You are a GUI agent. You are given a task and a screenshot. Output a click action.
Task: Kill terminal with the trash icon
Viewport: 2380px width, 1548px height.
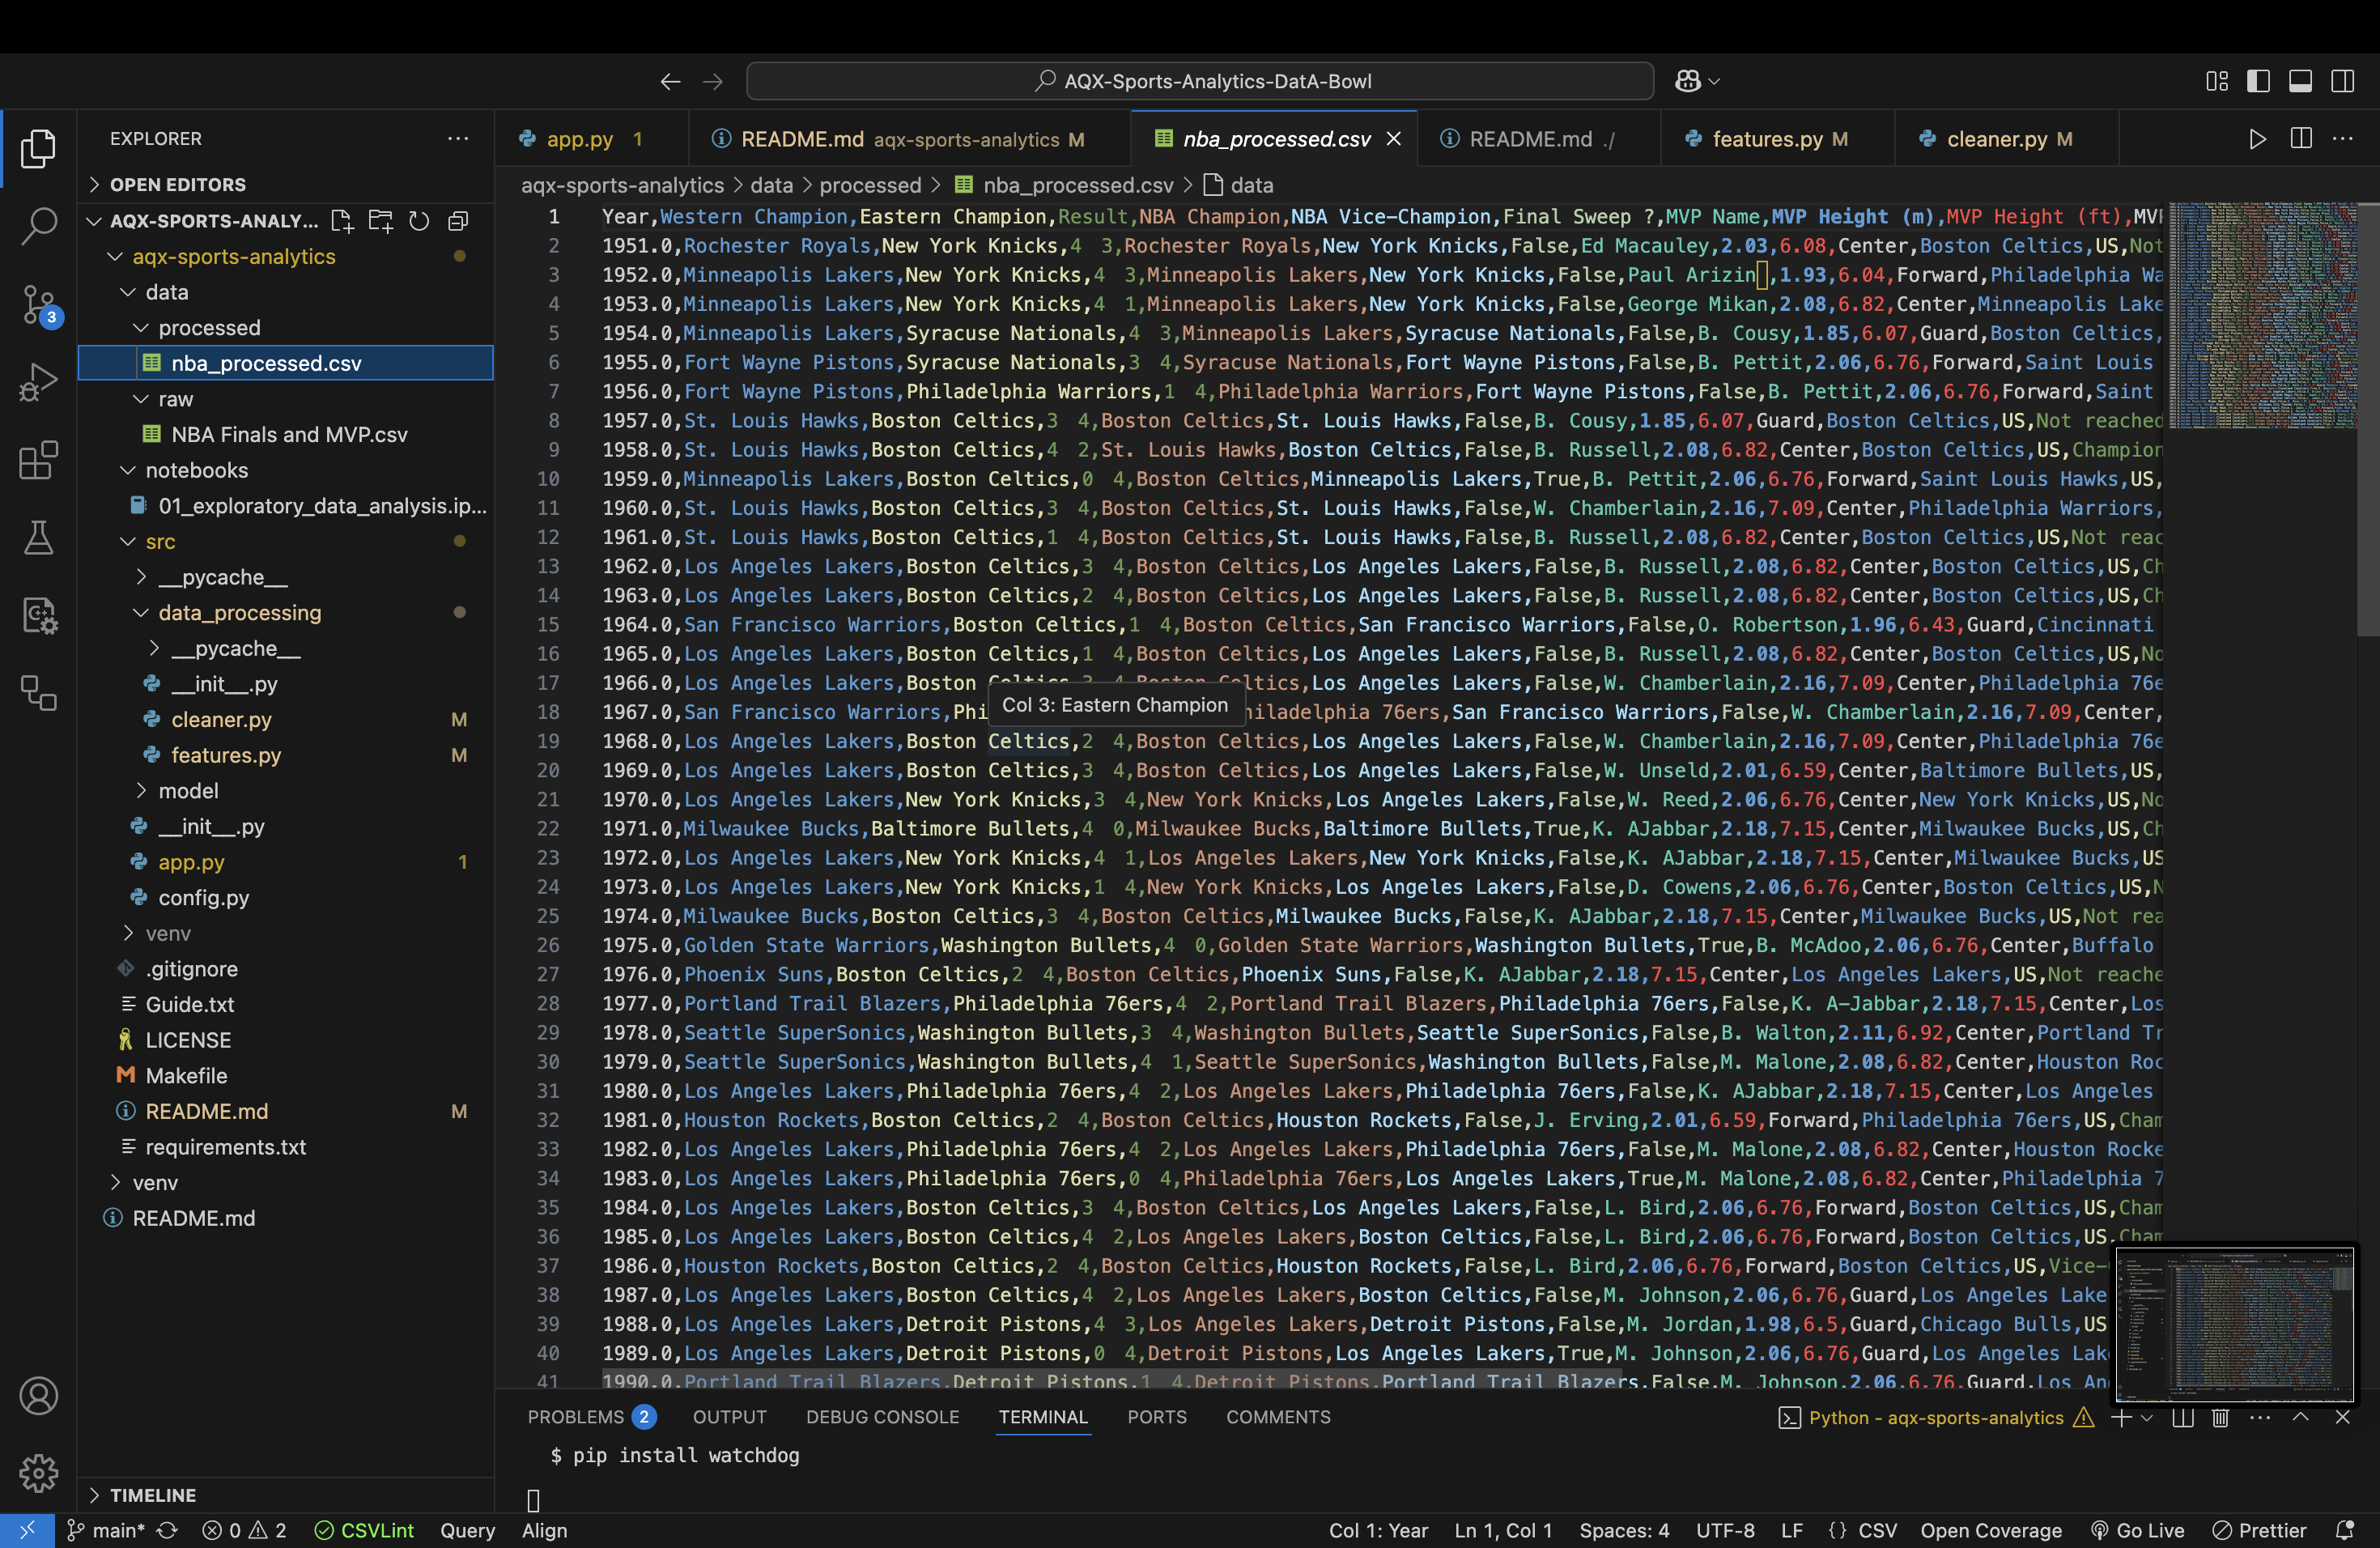click(x=2220, y=1418)
